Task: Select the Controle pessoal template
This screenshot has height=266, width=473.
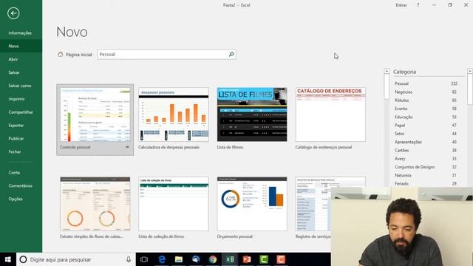Action: 95,120
